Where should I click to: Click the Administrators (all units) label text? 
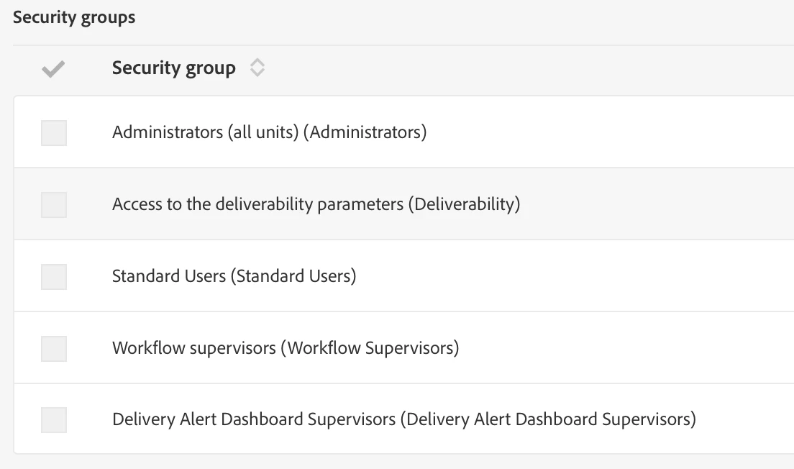(x=269, y=132)
